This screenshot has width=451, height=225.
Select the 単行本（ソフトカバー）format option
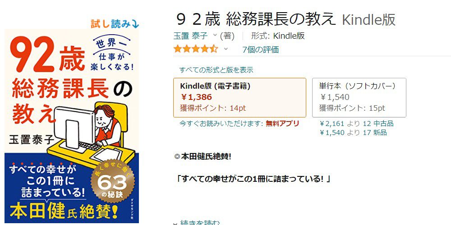tap(359, 98)
